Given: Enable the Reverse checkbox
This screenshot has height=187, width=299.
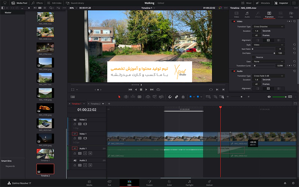Looking at the screenshot, I should tap(253, 57).
